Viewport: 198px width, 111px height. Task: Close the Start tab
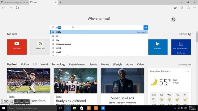click(x=55, y=2)
